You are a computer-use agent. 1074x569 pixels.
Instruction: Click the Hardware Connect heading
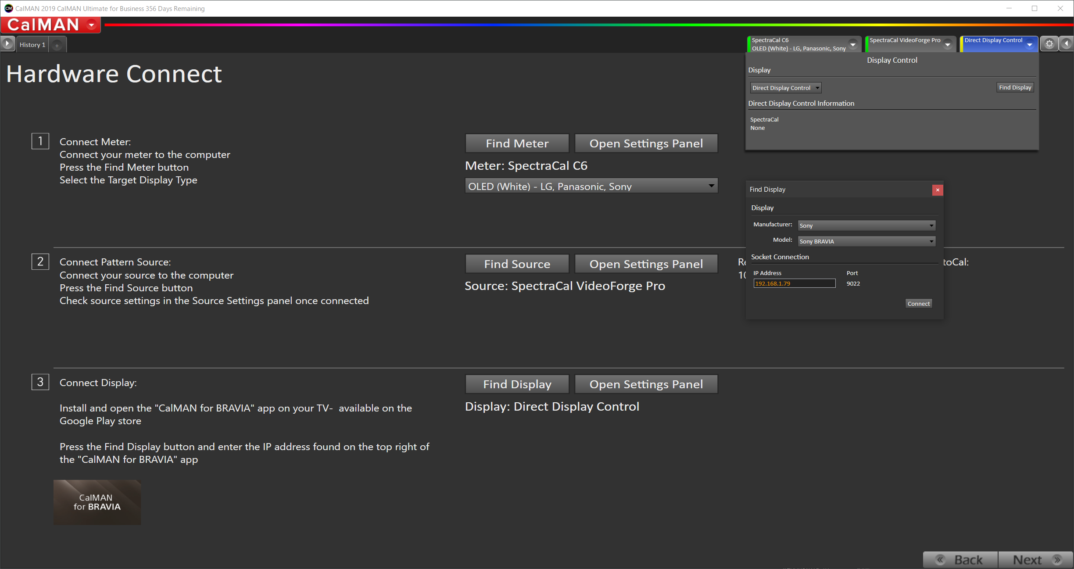(114, 74)
